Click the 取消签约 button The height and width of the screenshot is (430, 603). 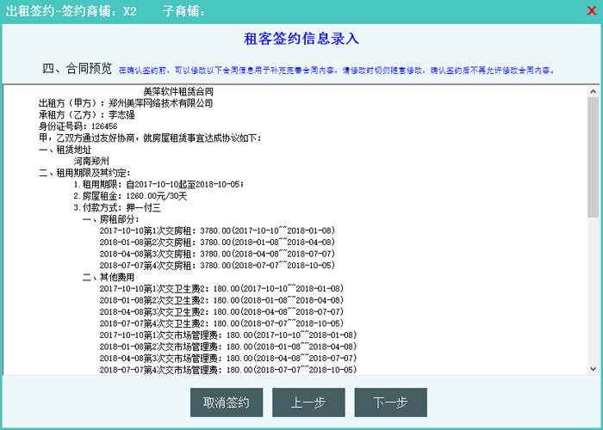pyautogui.click(x=226, y=402)
